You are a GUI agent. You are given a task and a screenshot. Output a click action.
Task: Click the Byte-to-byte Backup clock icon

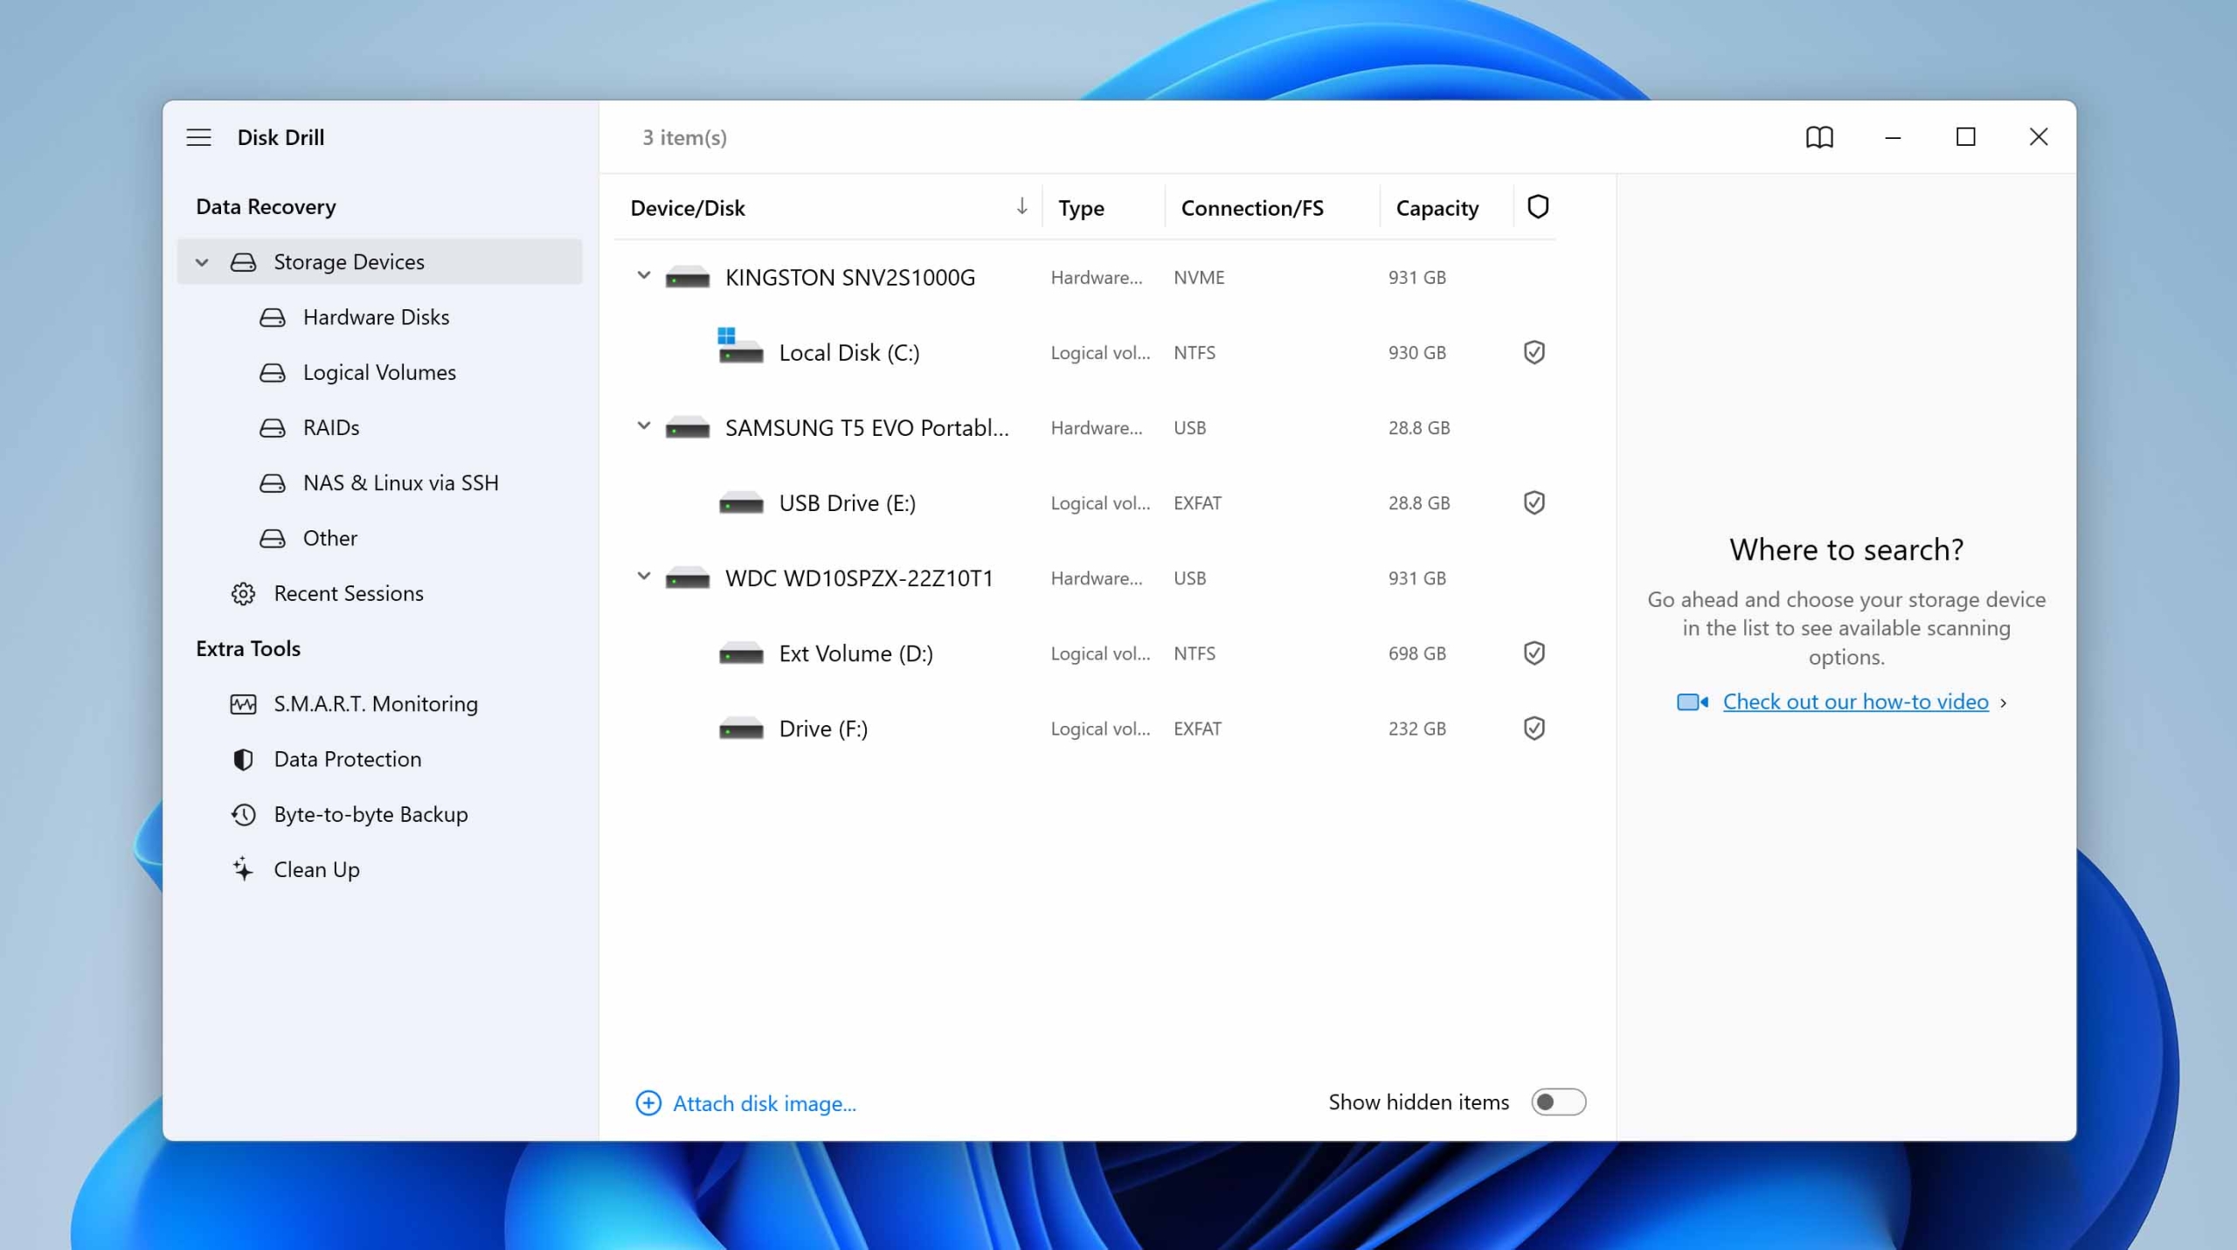(243, 814)
